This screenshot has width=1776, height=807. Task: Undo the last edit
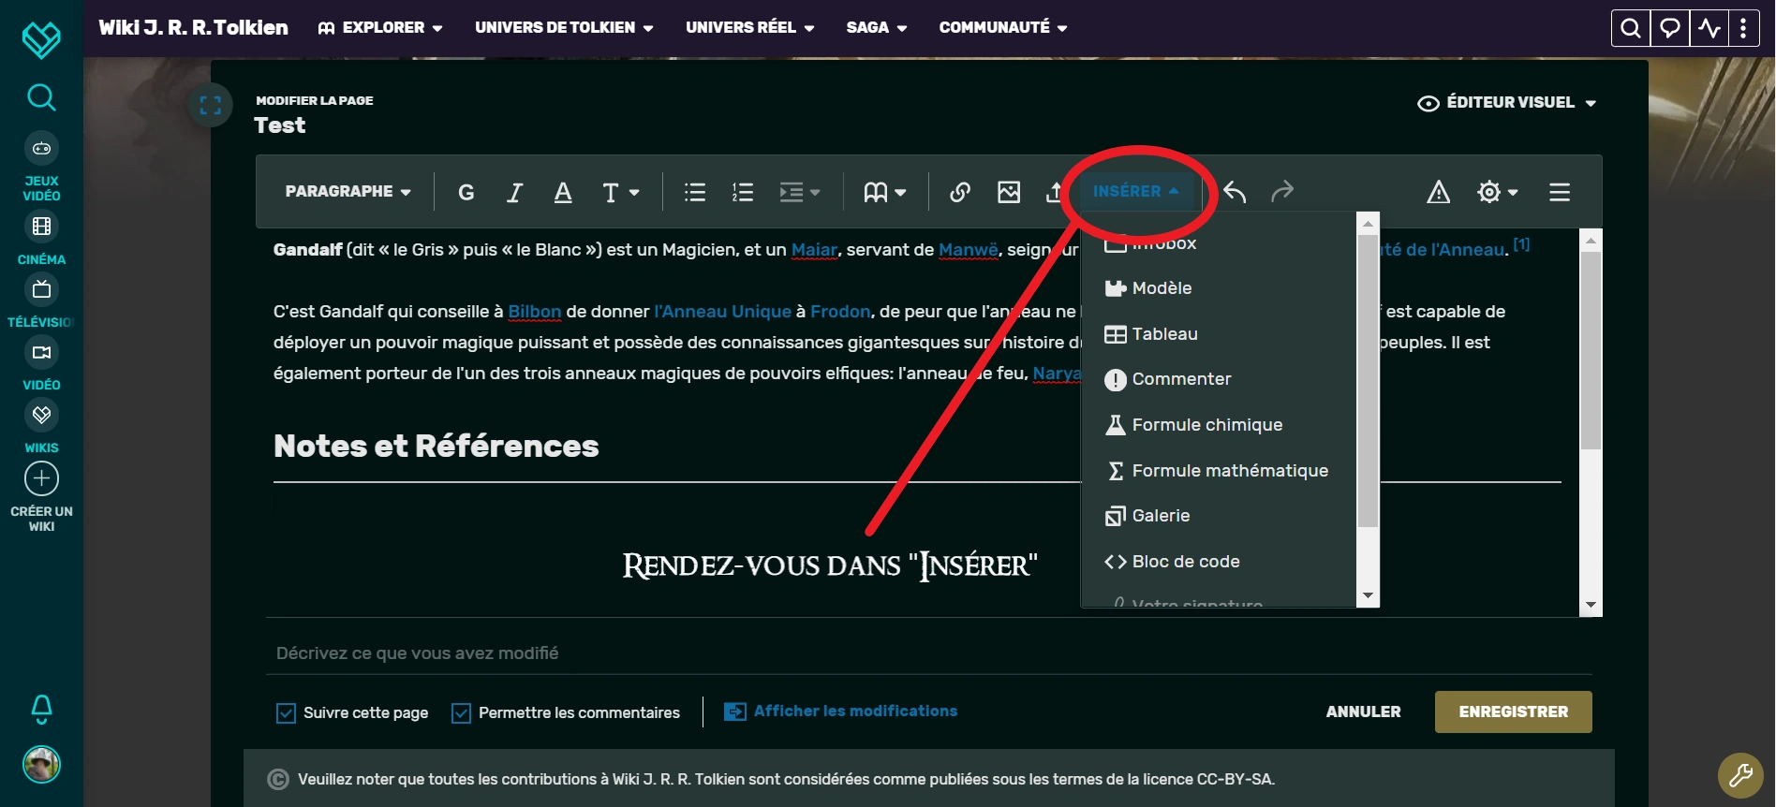(x=1235, y=192)
